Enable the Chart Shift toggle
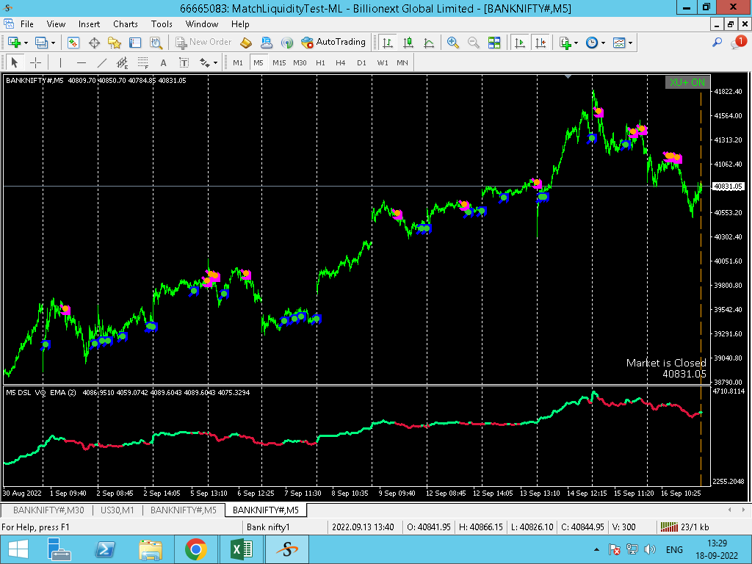 pos(541,43)
